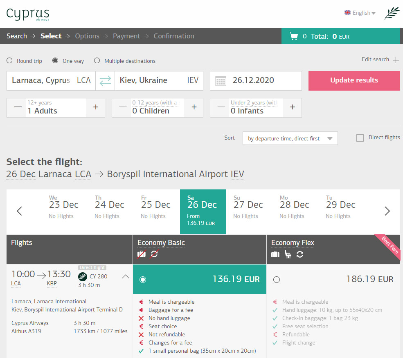
Task: Click the Edit search plus icon
Action: (x=396, y=60)
